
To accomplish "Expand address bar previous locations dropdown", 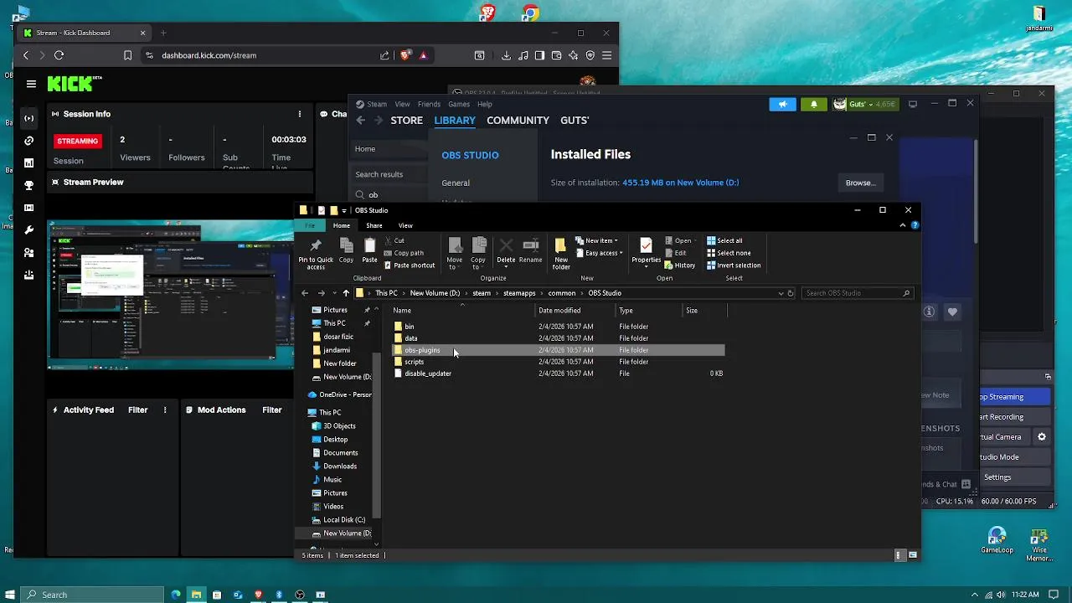I will 781,293.
